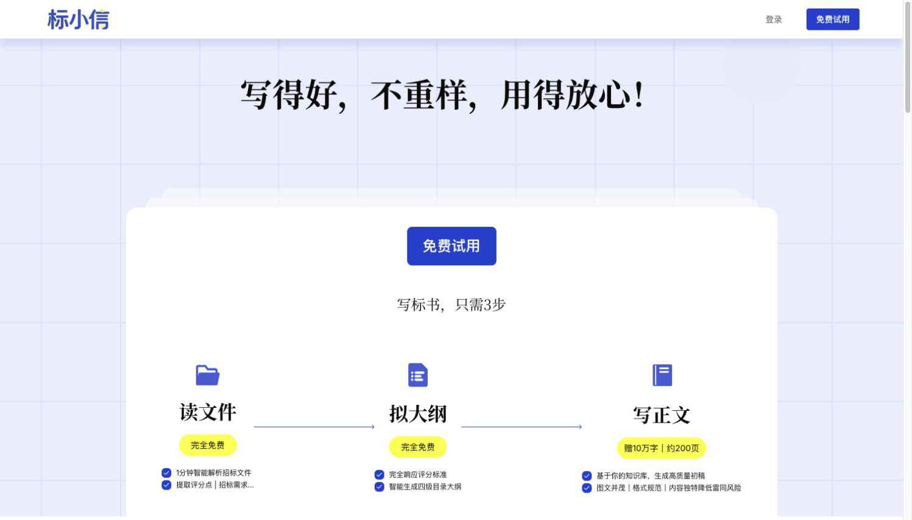The image size is (912, 520).
Task: Click the 完全免费 badge under 拟大纲
Action: point(418,447)
